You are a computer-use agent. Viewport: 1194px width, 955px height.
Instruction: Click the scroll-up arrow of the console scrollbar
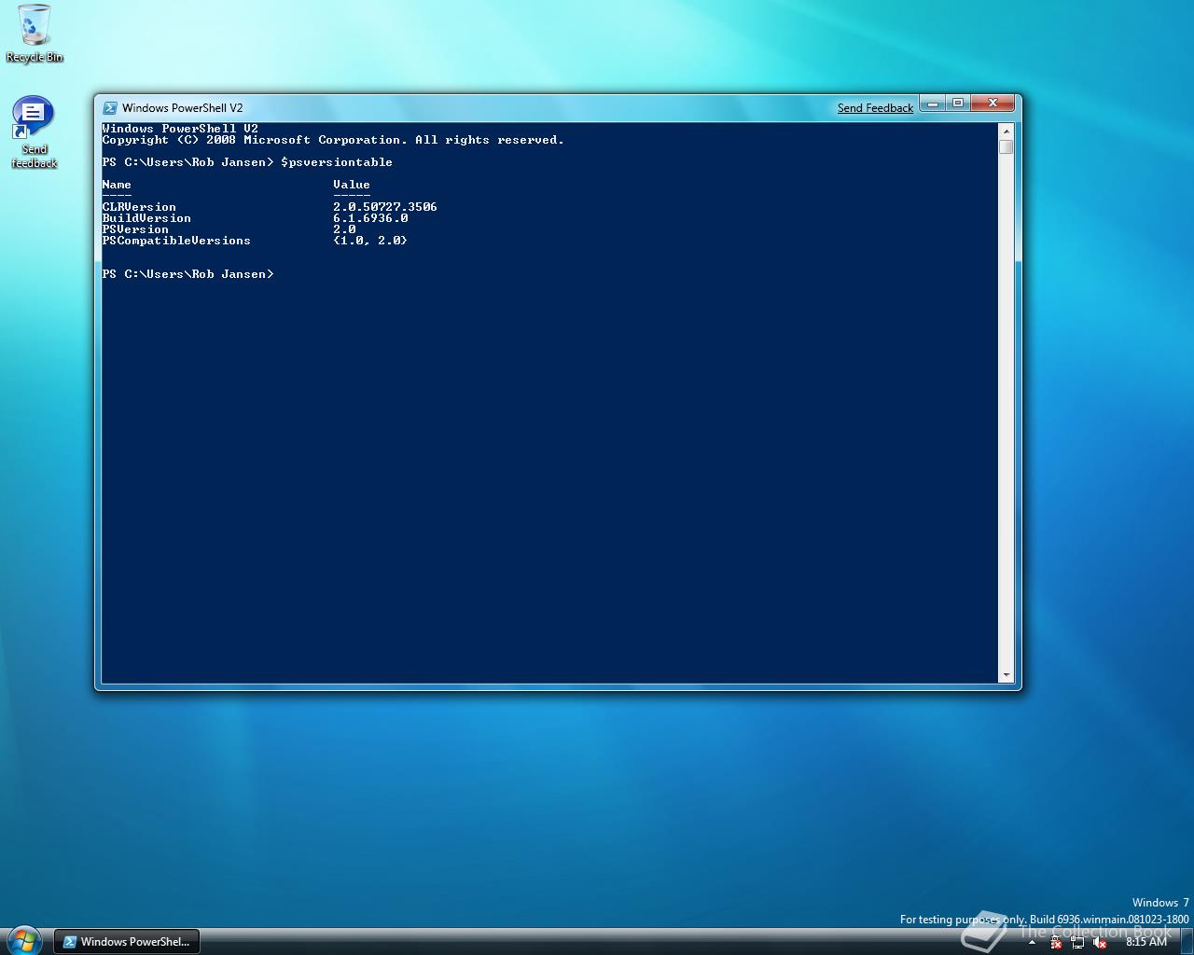[x=1006, y=131]
